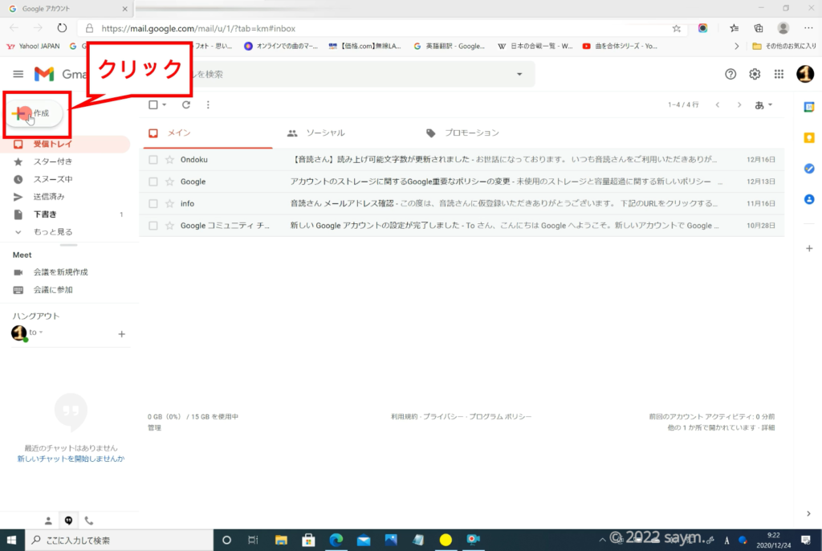Viewport: 822px width, 551px height.
Task: Open the Gmail main menu hamburger icon
Action: [18, 74]
